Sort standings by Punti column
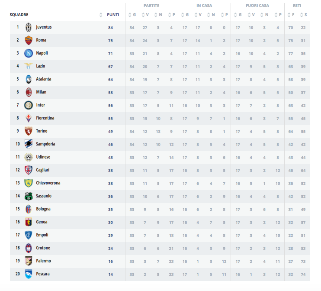321x291 pixels. coord(113,15)
